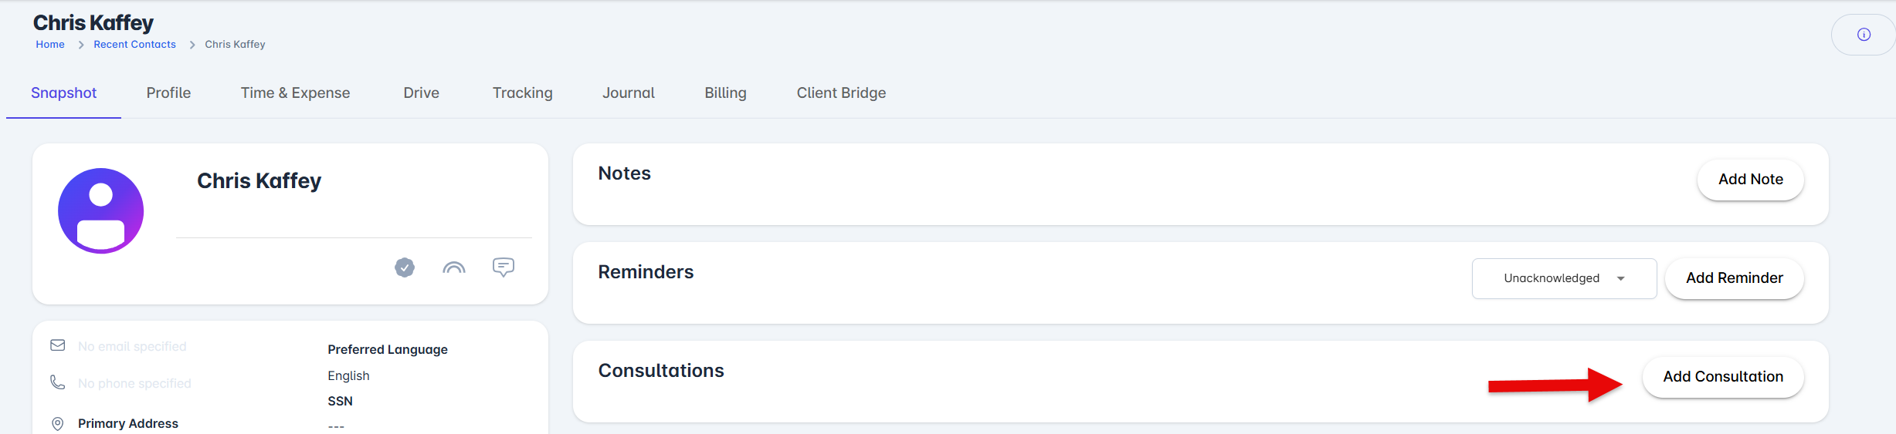Switch to the Billing tab
The height and width of the screenshot is (434, 1896).
(x=725, y=93)
